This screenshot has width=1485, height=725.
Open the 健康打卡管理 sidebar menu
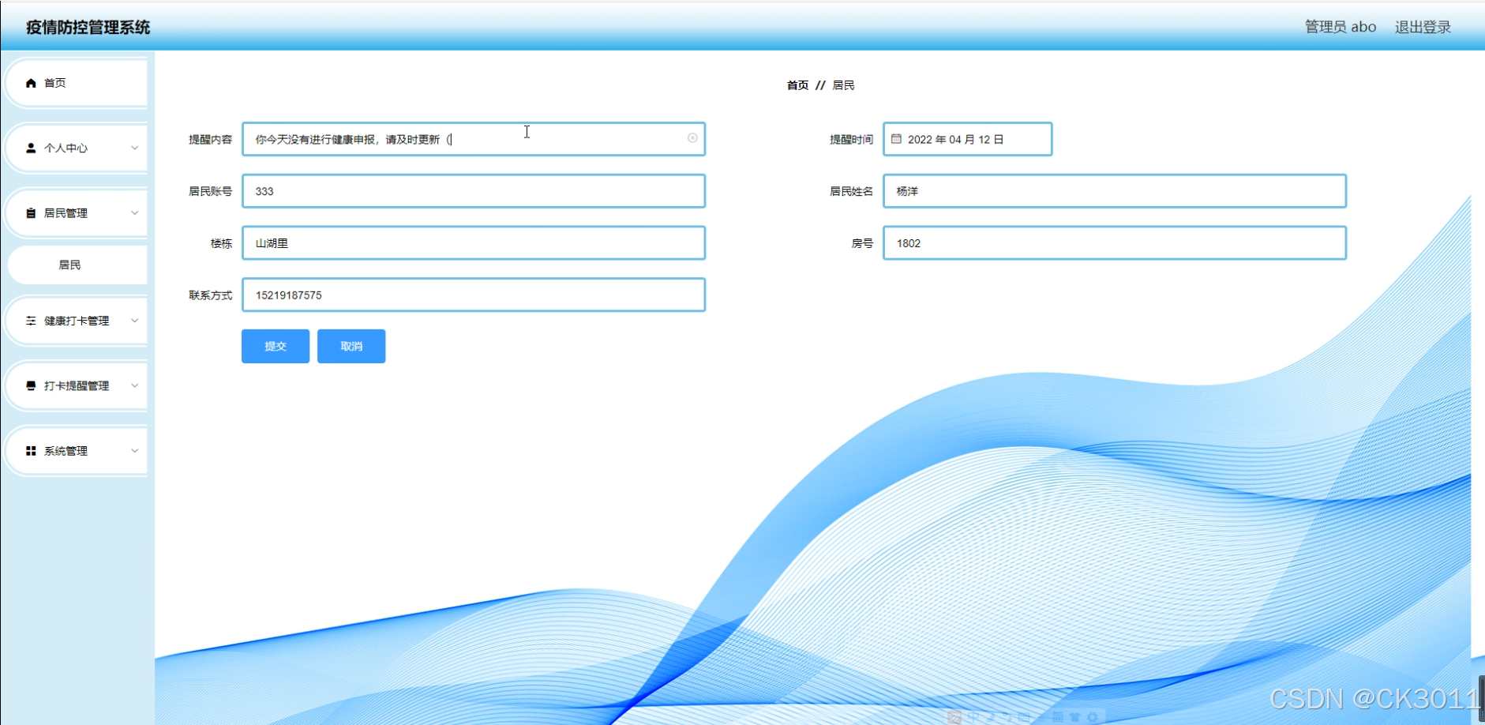[77, 321]
